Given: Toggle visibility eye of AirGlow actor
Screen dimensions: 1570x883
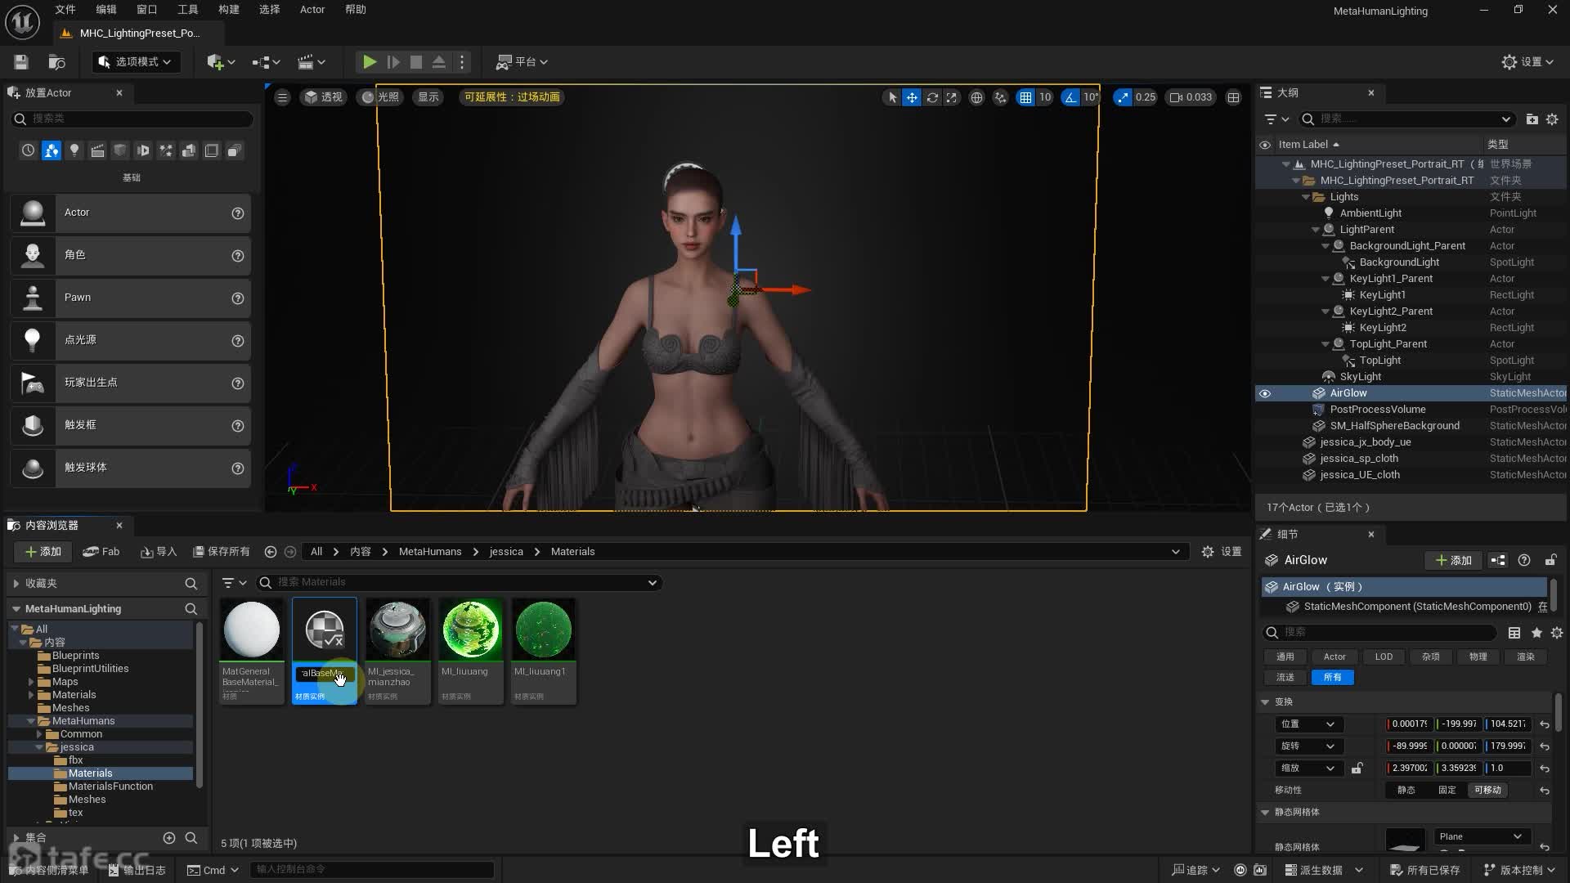Looking at the screenshot, I should tap(1265, 393).
